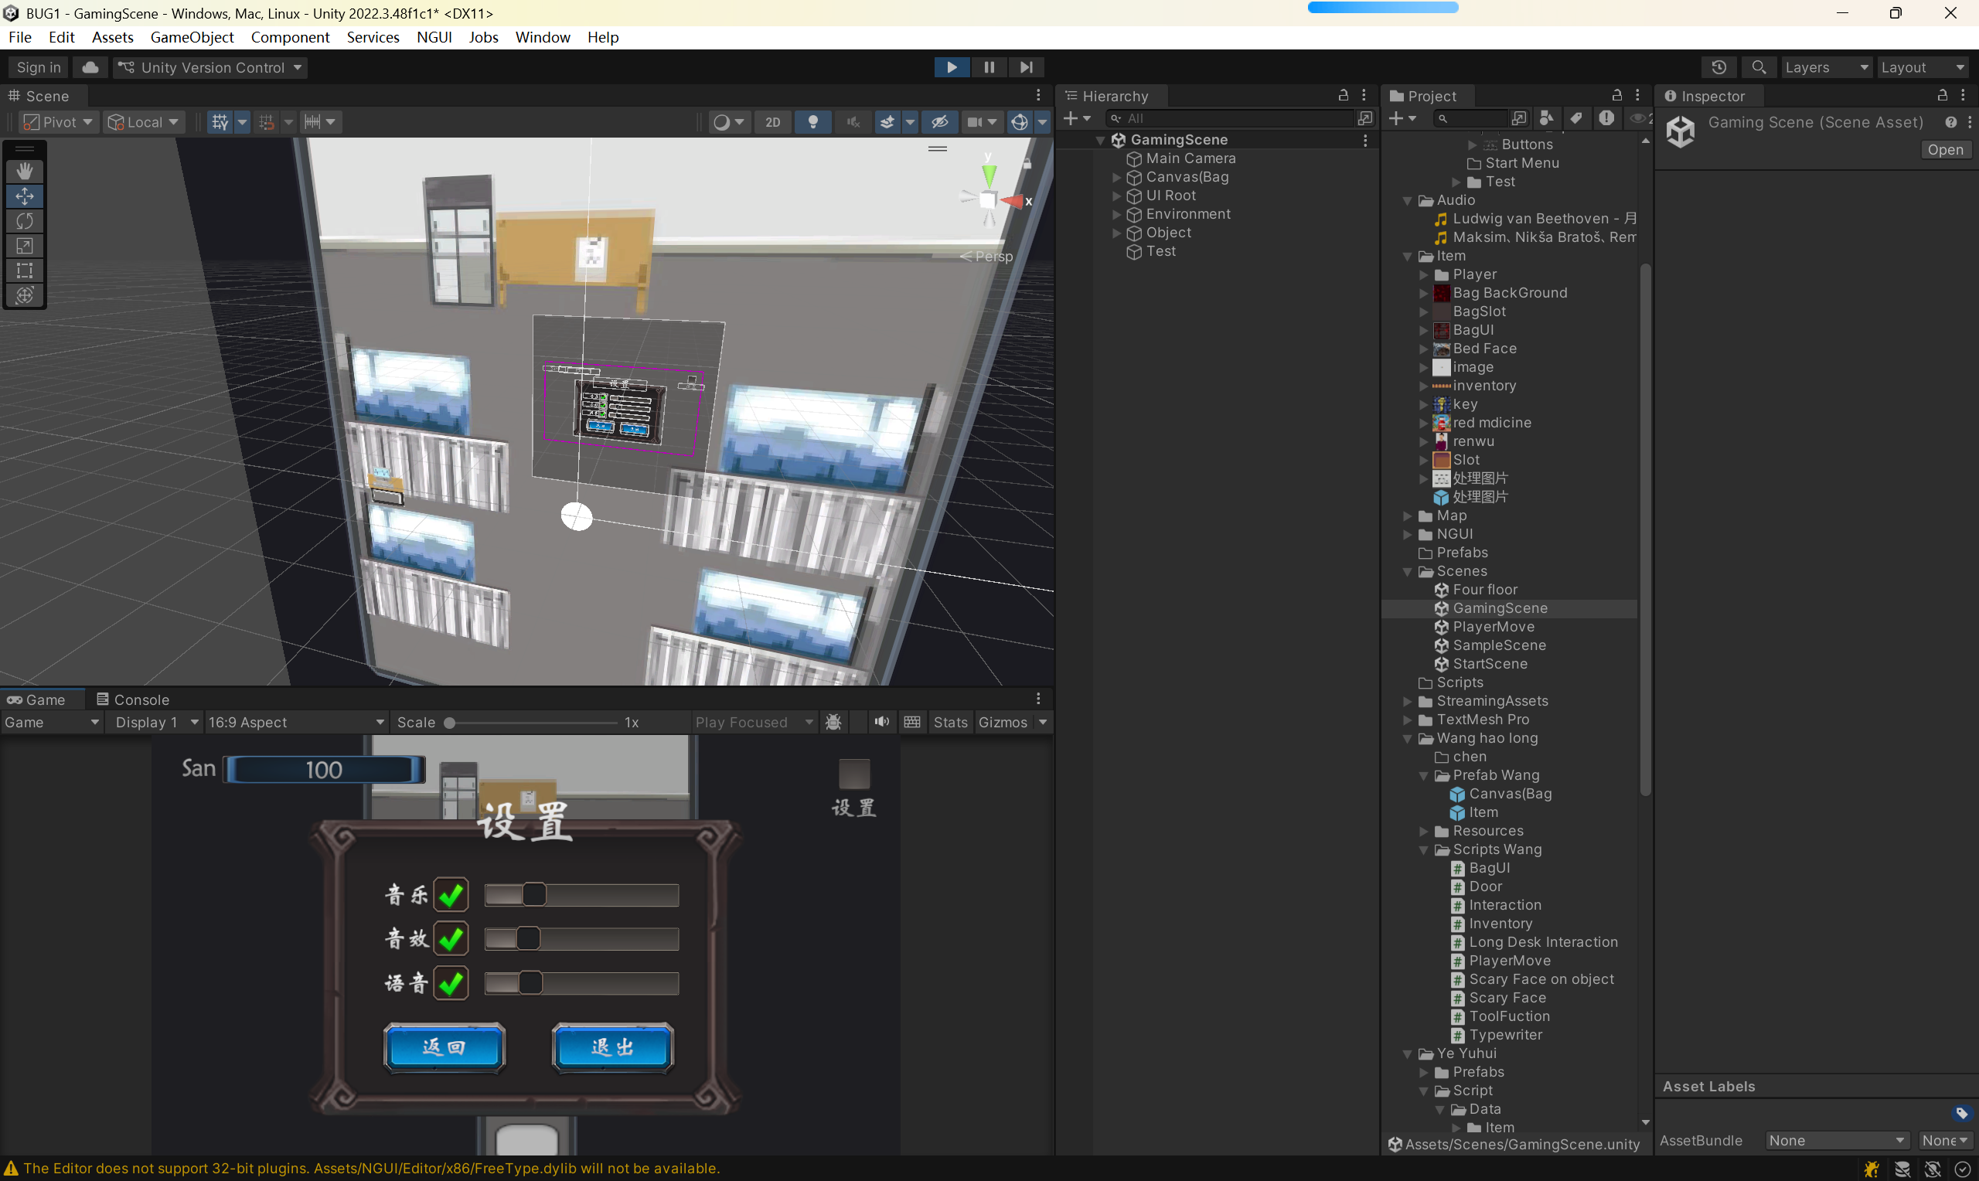
Task: Switch to the Console tab
Action: point(132,699)
